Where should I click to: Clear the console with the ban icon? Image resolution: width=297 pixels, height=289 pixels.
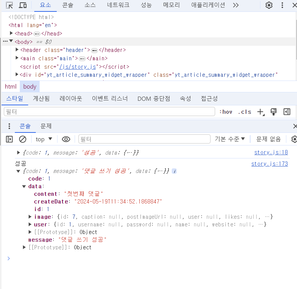pyautogui.click(x=22, y=139)
